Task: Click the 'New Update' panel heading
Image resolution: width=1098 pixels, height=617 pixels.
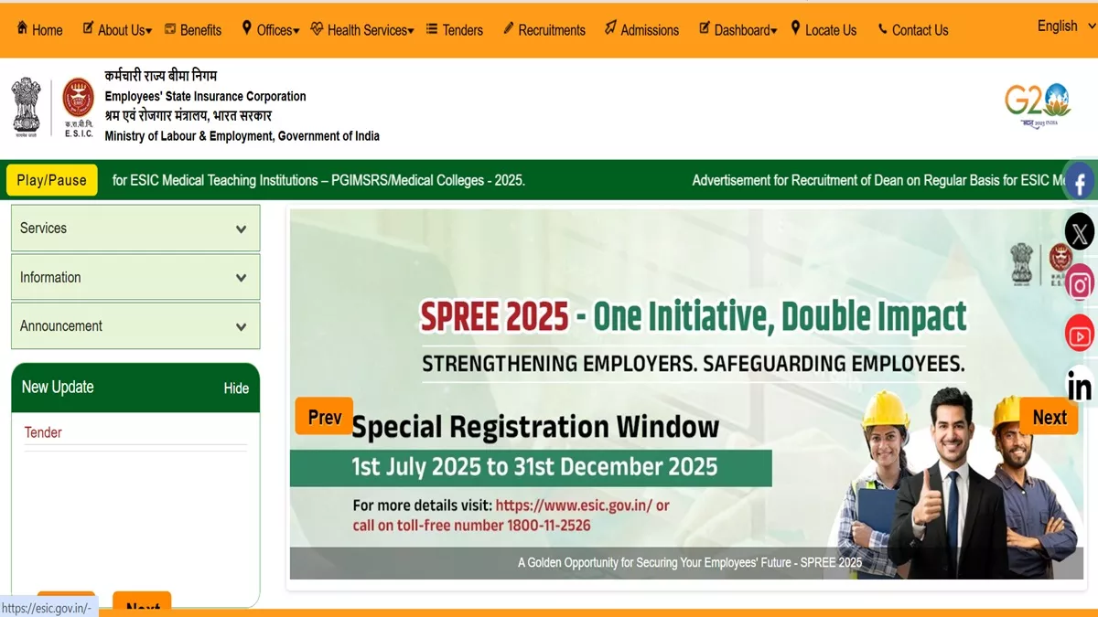Action: (58, 387)
